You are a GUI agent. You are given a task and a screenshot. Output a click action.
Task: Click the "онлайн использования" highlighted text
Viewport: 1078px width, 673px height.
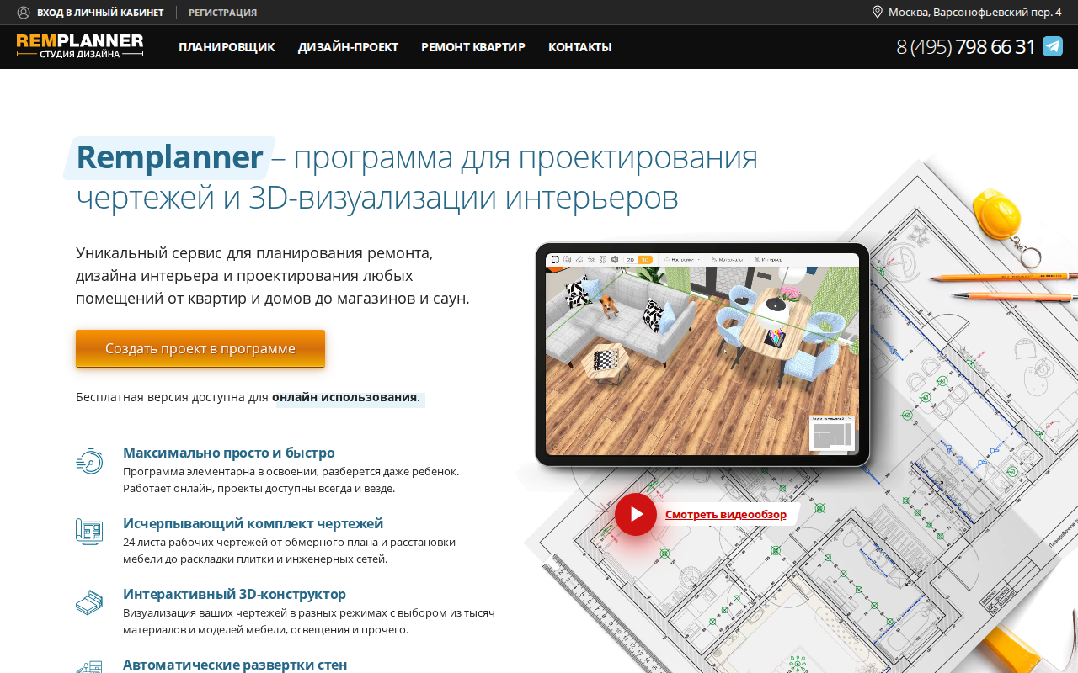[x=344, y=397]
